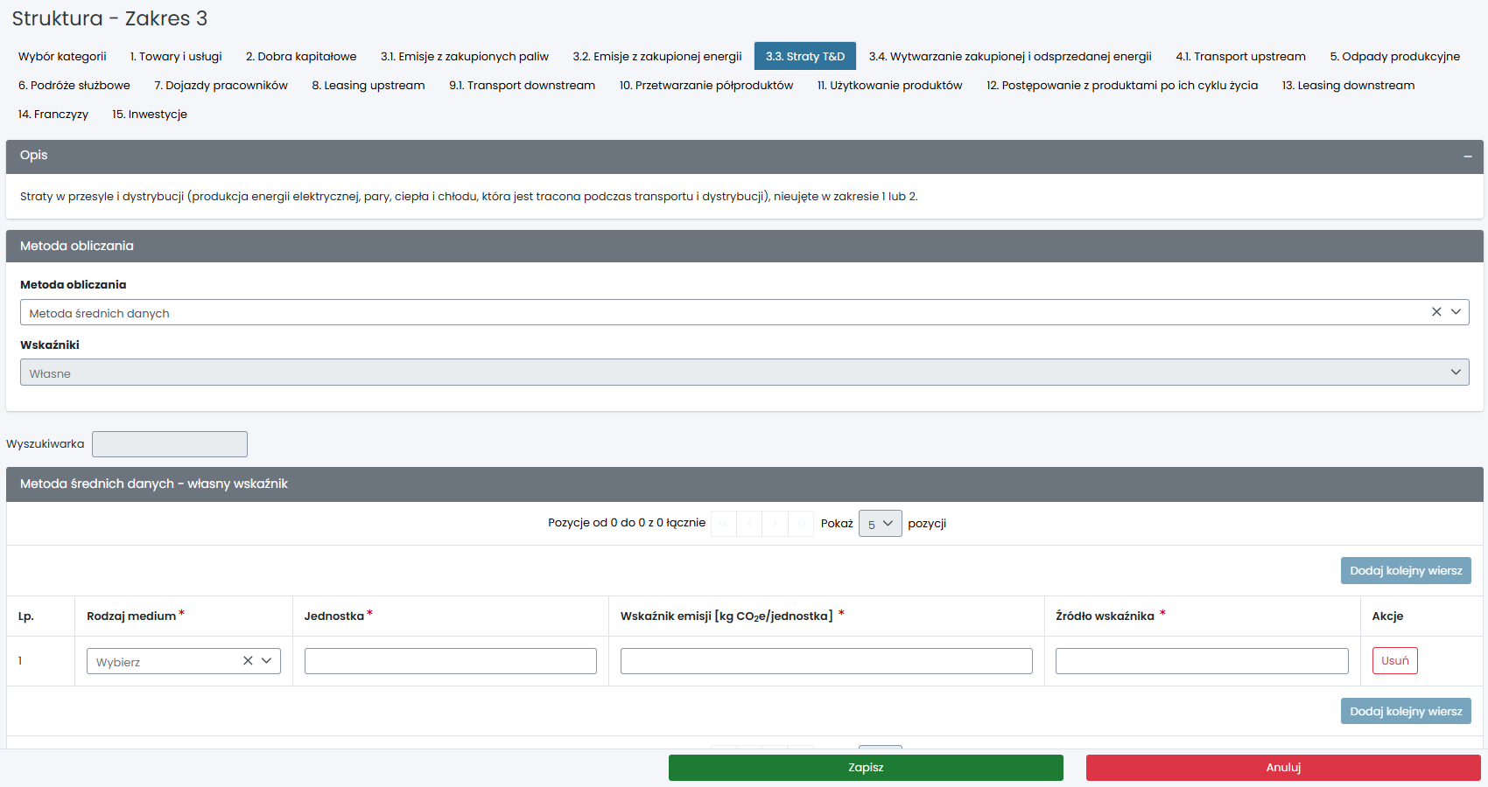1488x787 pixels.
Task: Click the Źródło wskaźnika input field
Action: (1201, 661)
